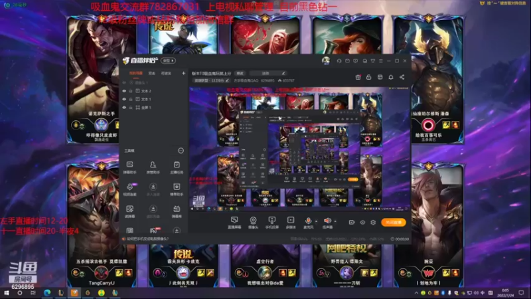Edit the 英雄联盟 category with its pencil
The image size is (531, 299).
[x=227, y=80]
